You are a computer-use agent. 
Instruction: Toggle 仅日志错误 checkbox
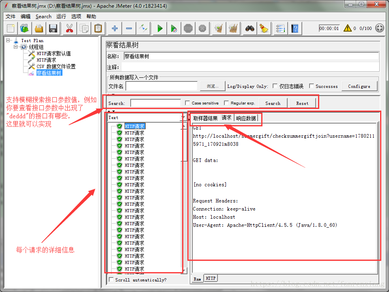click(x=275, y=86)
